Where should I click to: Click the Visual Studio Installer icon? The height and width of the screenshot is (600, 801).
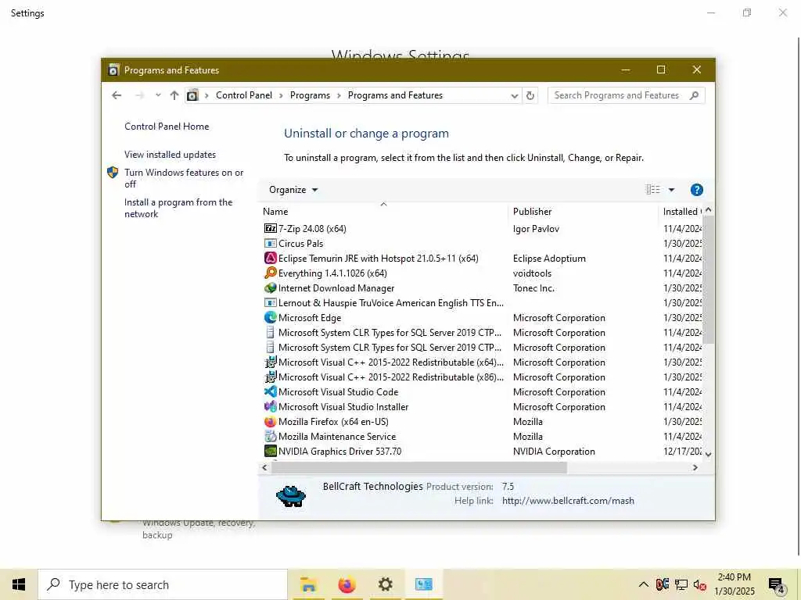click(x=270, y=406)
